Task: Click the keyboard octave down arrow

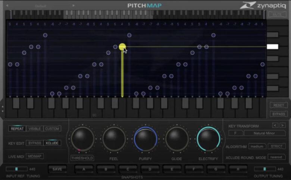Action: coord(3,111)
